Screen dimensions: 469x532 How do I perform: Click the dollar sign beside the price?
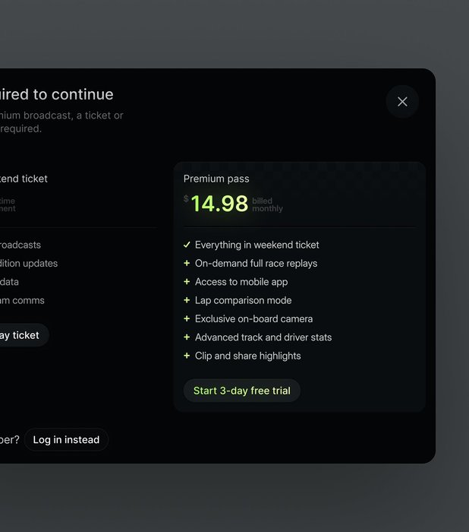tap(186, 199)
